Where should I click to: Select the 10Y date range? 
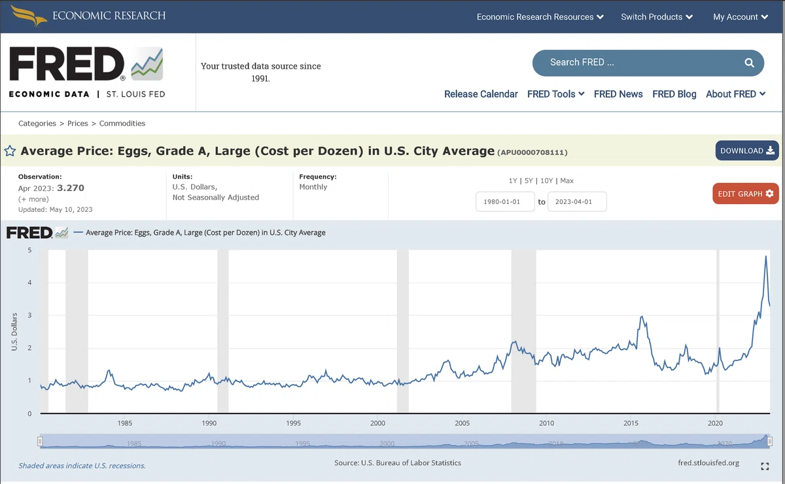pos(547,181)
